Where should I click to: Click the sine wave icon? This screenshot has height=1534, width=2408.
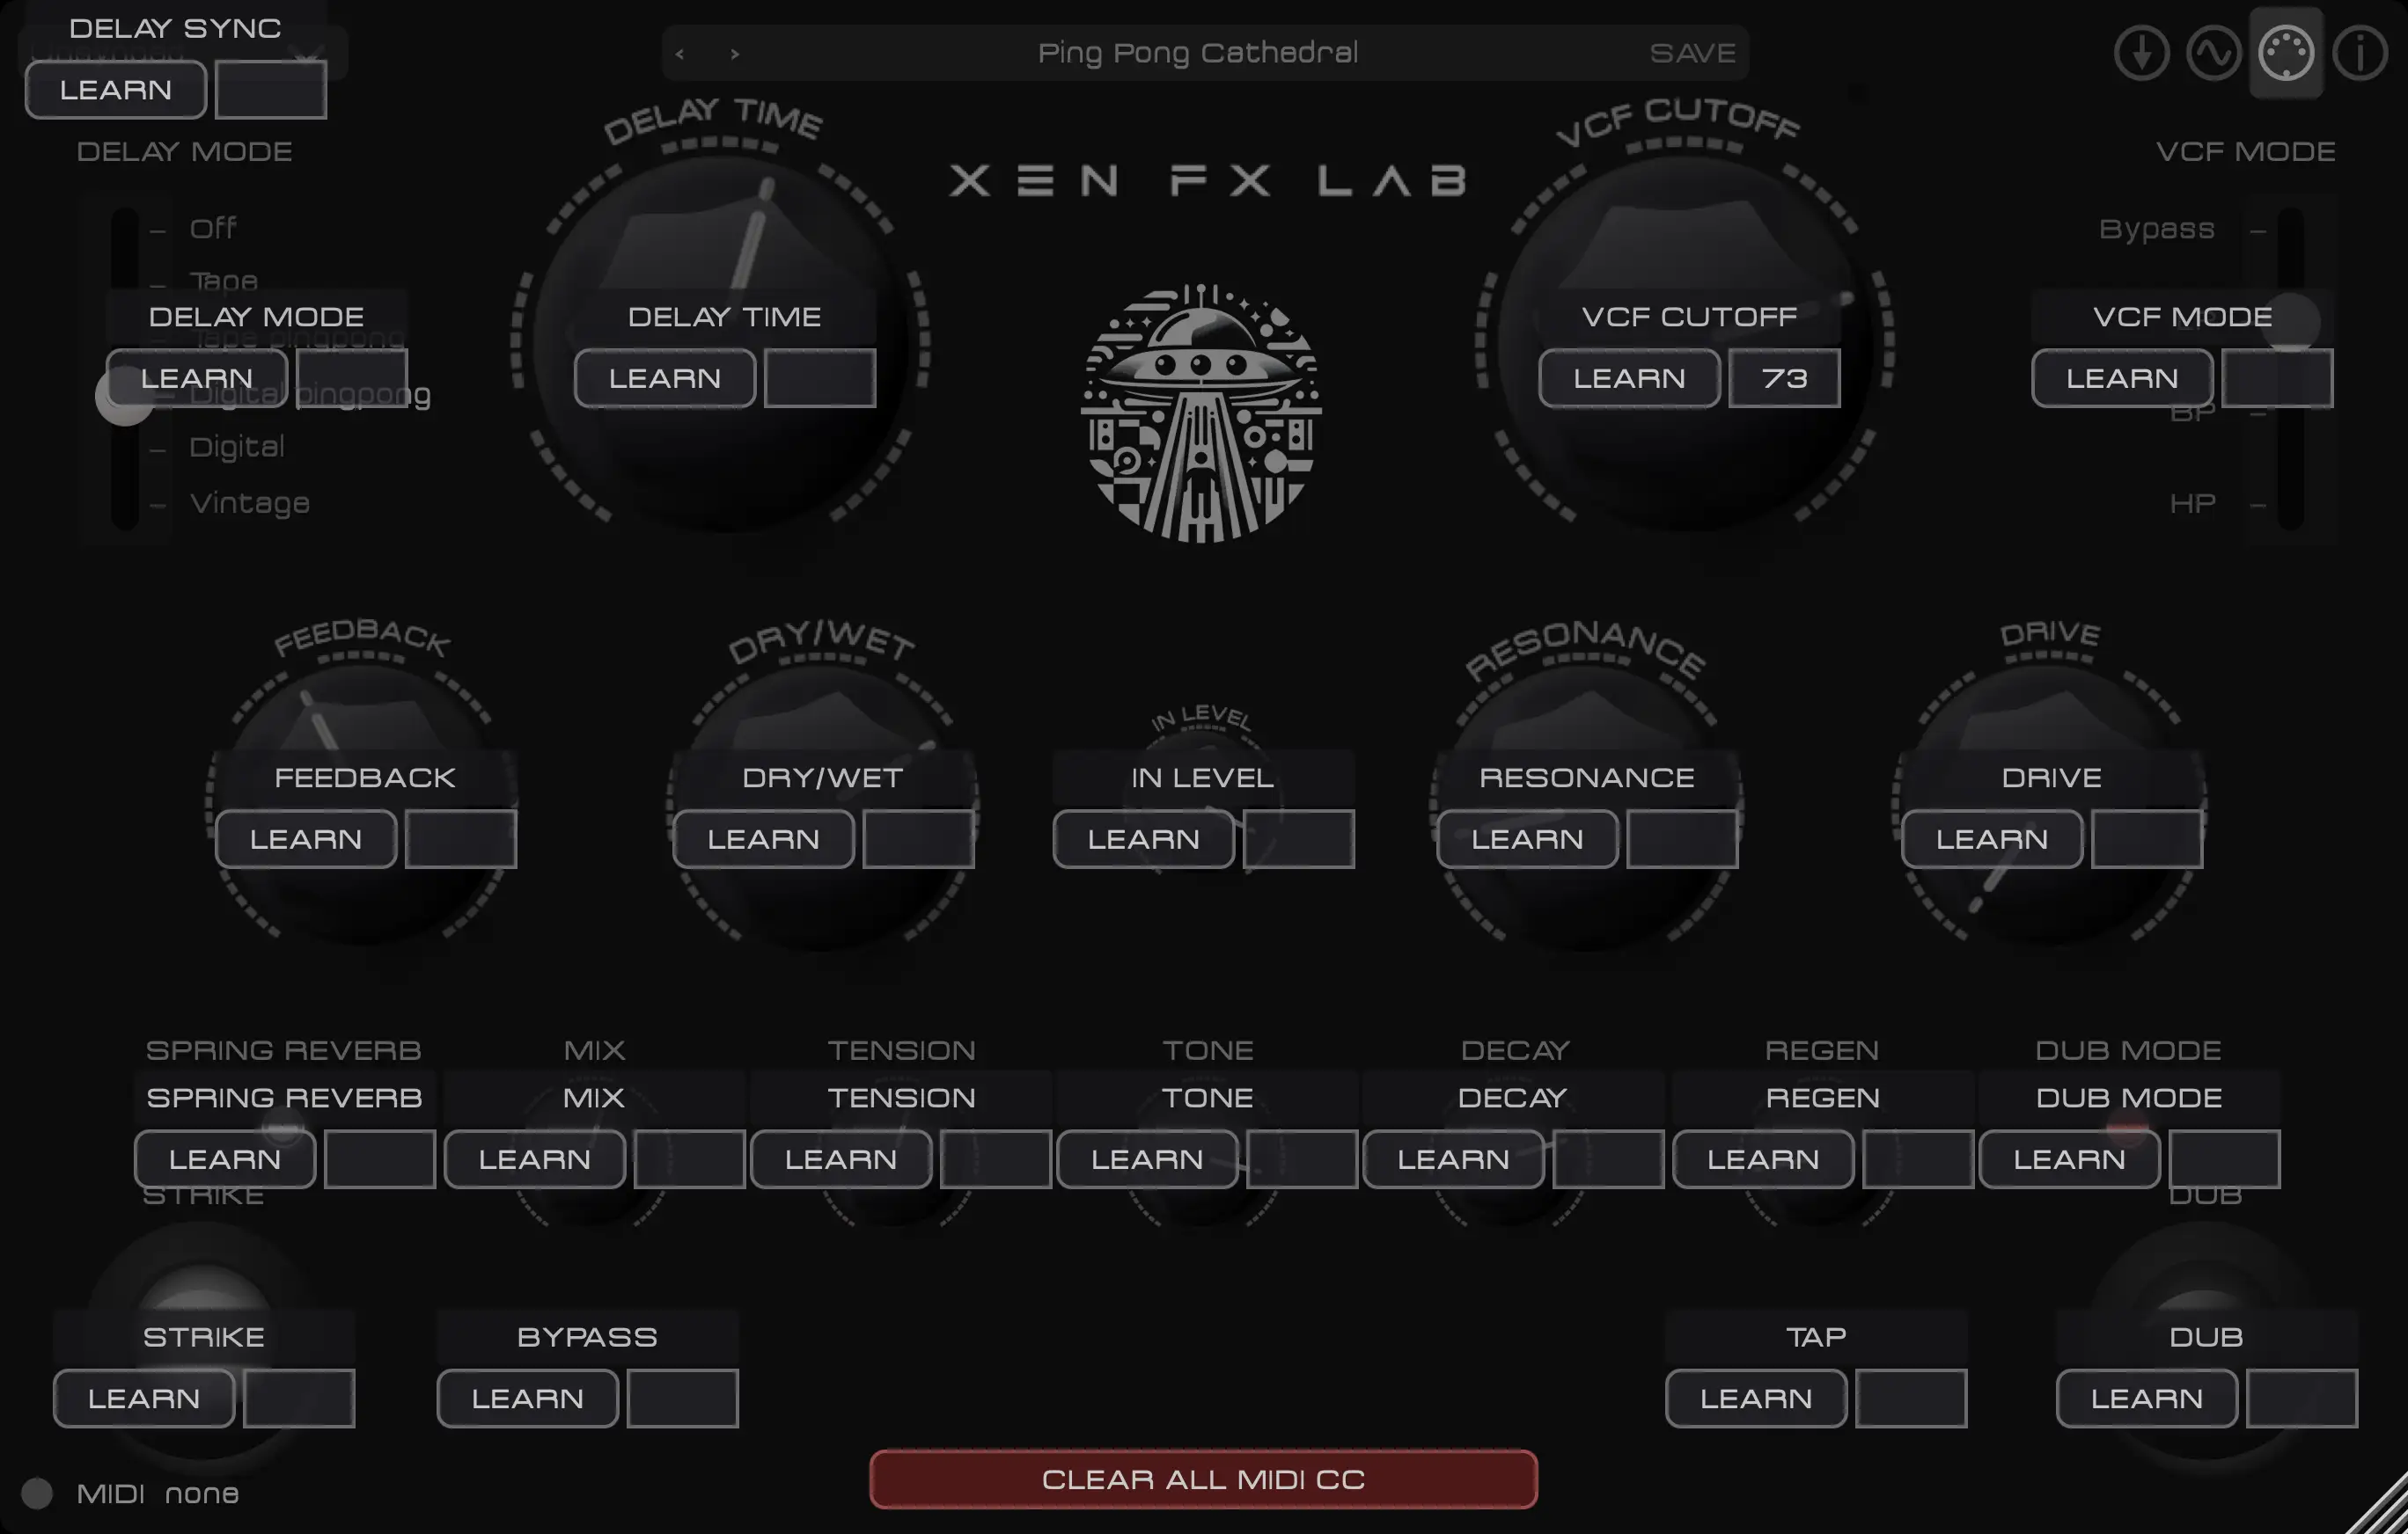(x=2213, y=53)
